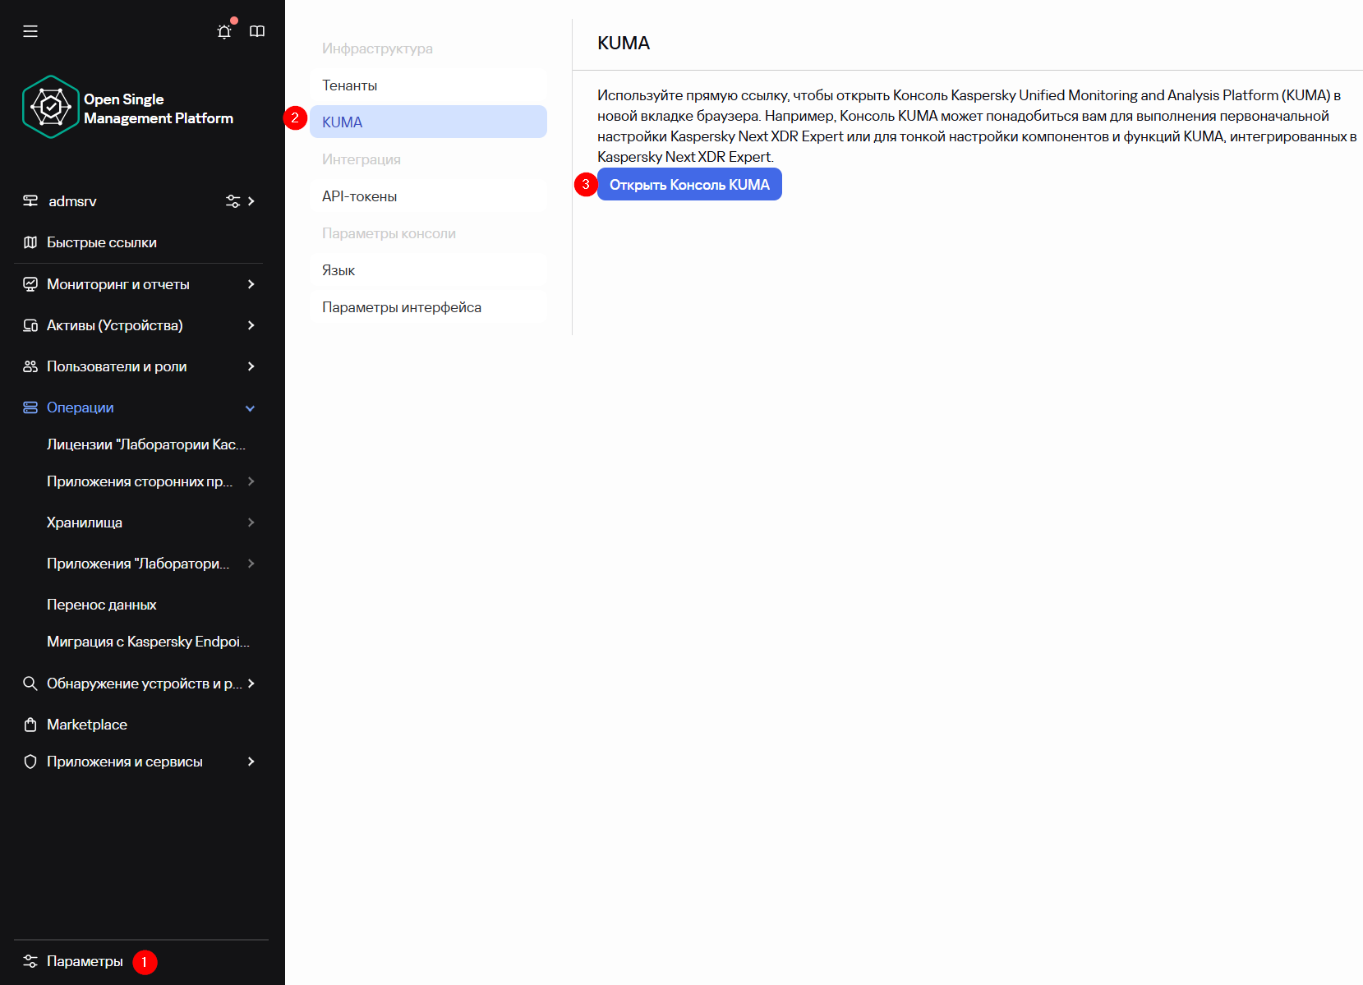The image size is (1363, 985).
Task: Click the Marketplace bag icon
Action: point(30,725)
